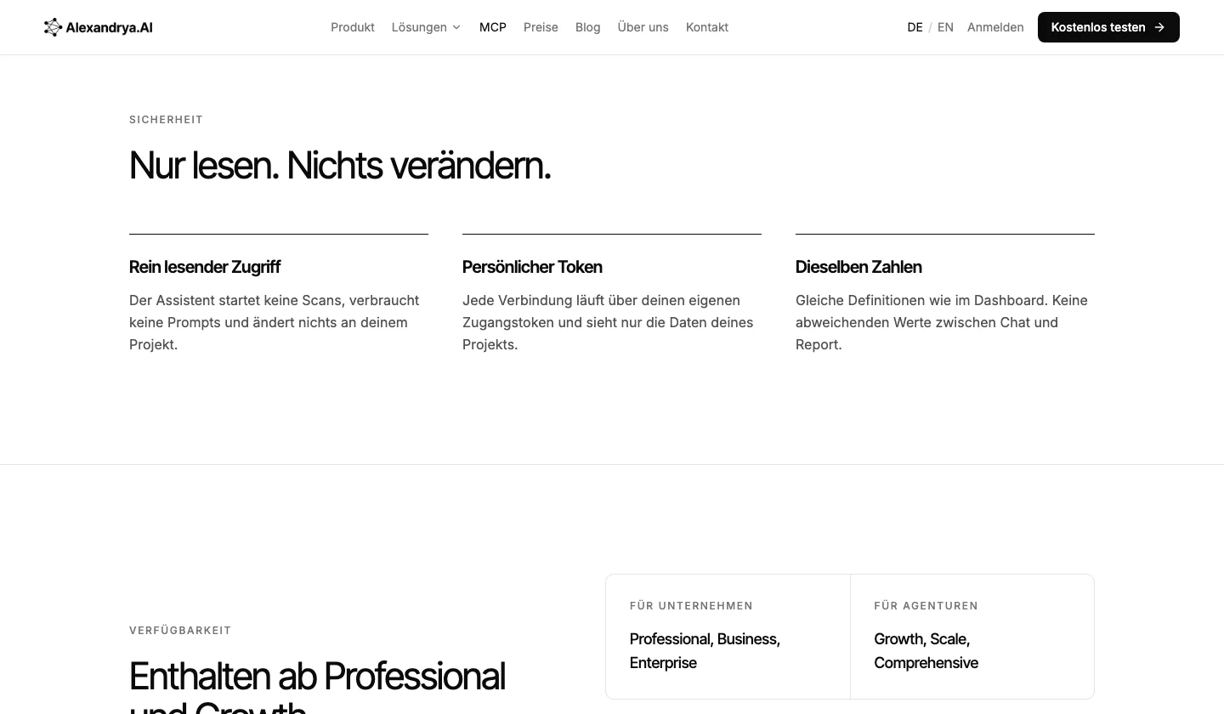Click the VERFÜGBARKEIT section label
Screen dimensions: 1224x714
coord(180,631)
